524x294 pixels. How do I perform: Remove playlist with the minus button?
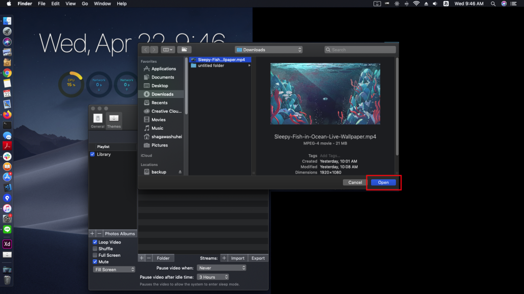click(99, 234)
